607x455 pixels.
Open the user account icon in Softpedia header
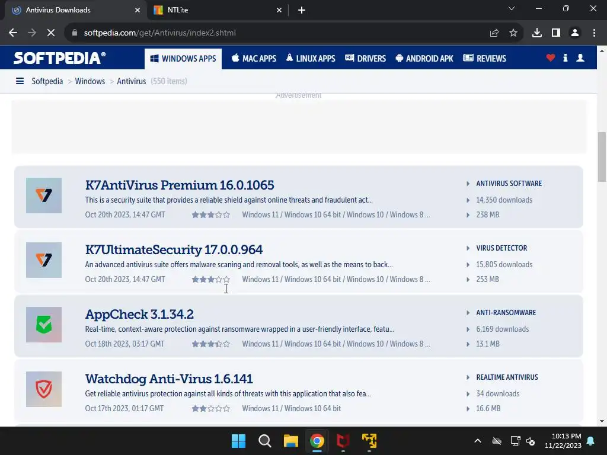point(580,57)
